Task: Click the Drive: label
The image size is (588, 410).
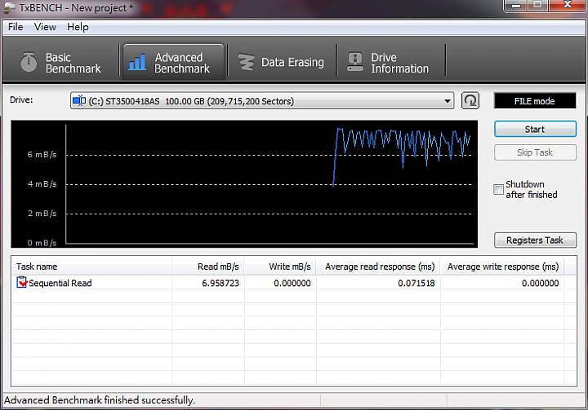Action: point(21,100)
